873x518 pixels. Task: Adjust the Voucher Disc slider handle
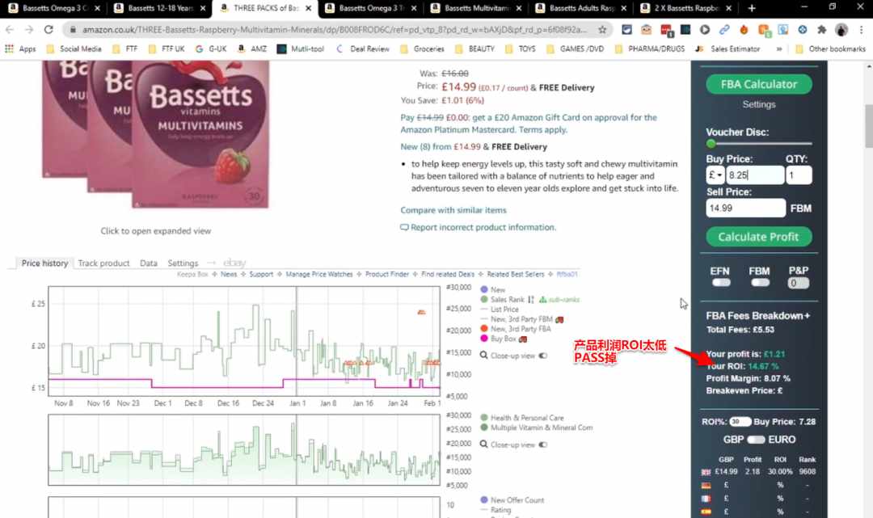pyautogui.click(x=711, y=144)
